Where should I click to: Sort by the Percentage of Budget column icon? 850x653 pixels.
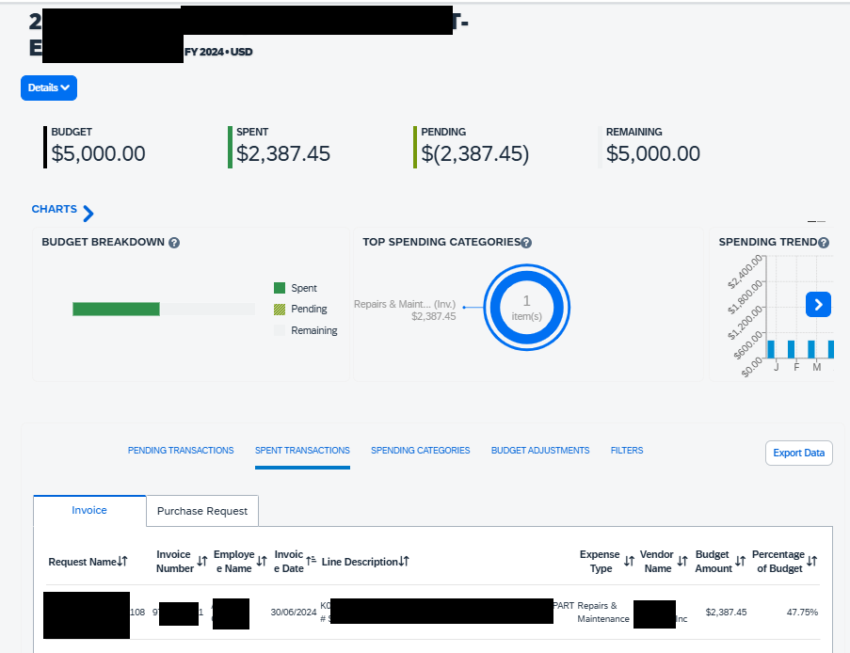[812, 562]
